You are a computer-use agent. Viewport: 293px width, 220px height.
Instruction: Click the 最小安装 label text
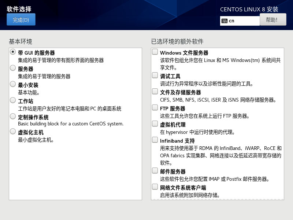(x=28, y=85)
